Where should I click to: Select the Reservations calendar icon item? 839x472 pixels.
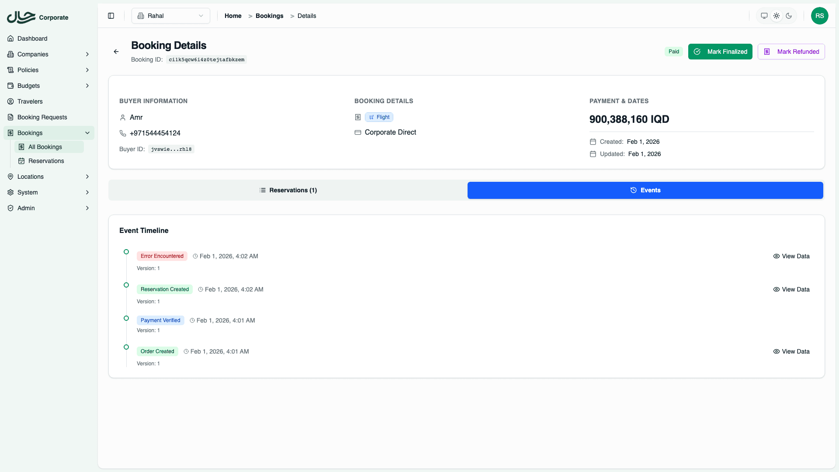point(21,161)
